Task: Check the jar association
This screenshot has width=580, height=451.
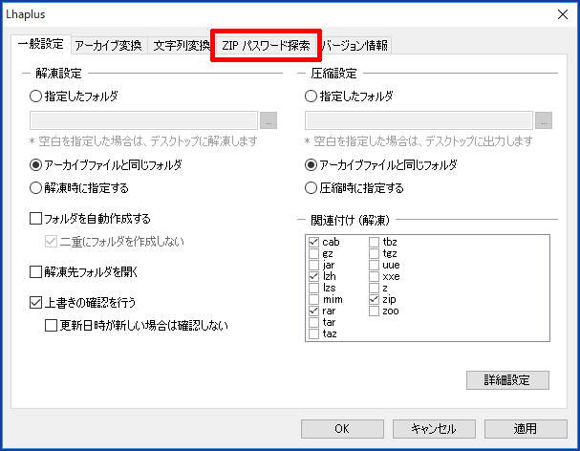Action: click(x=313, y=265)
